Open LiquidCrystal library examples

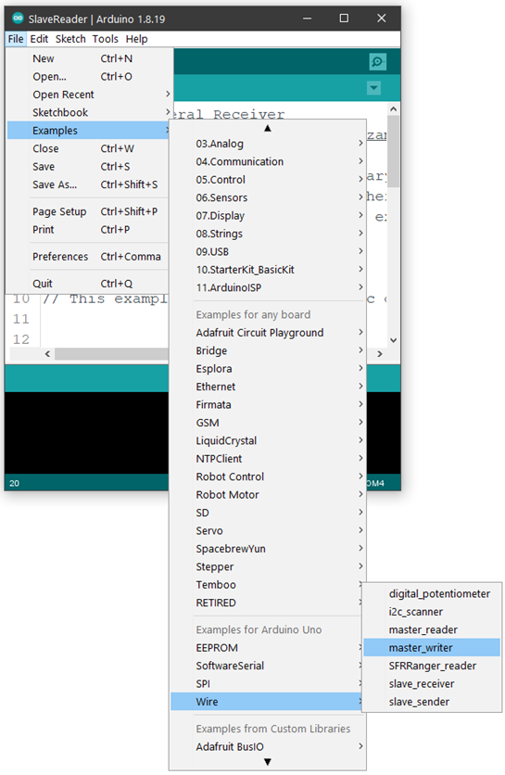(267, 441)
